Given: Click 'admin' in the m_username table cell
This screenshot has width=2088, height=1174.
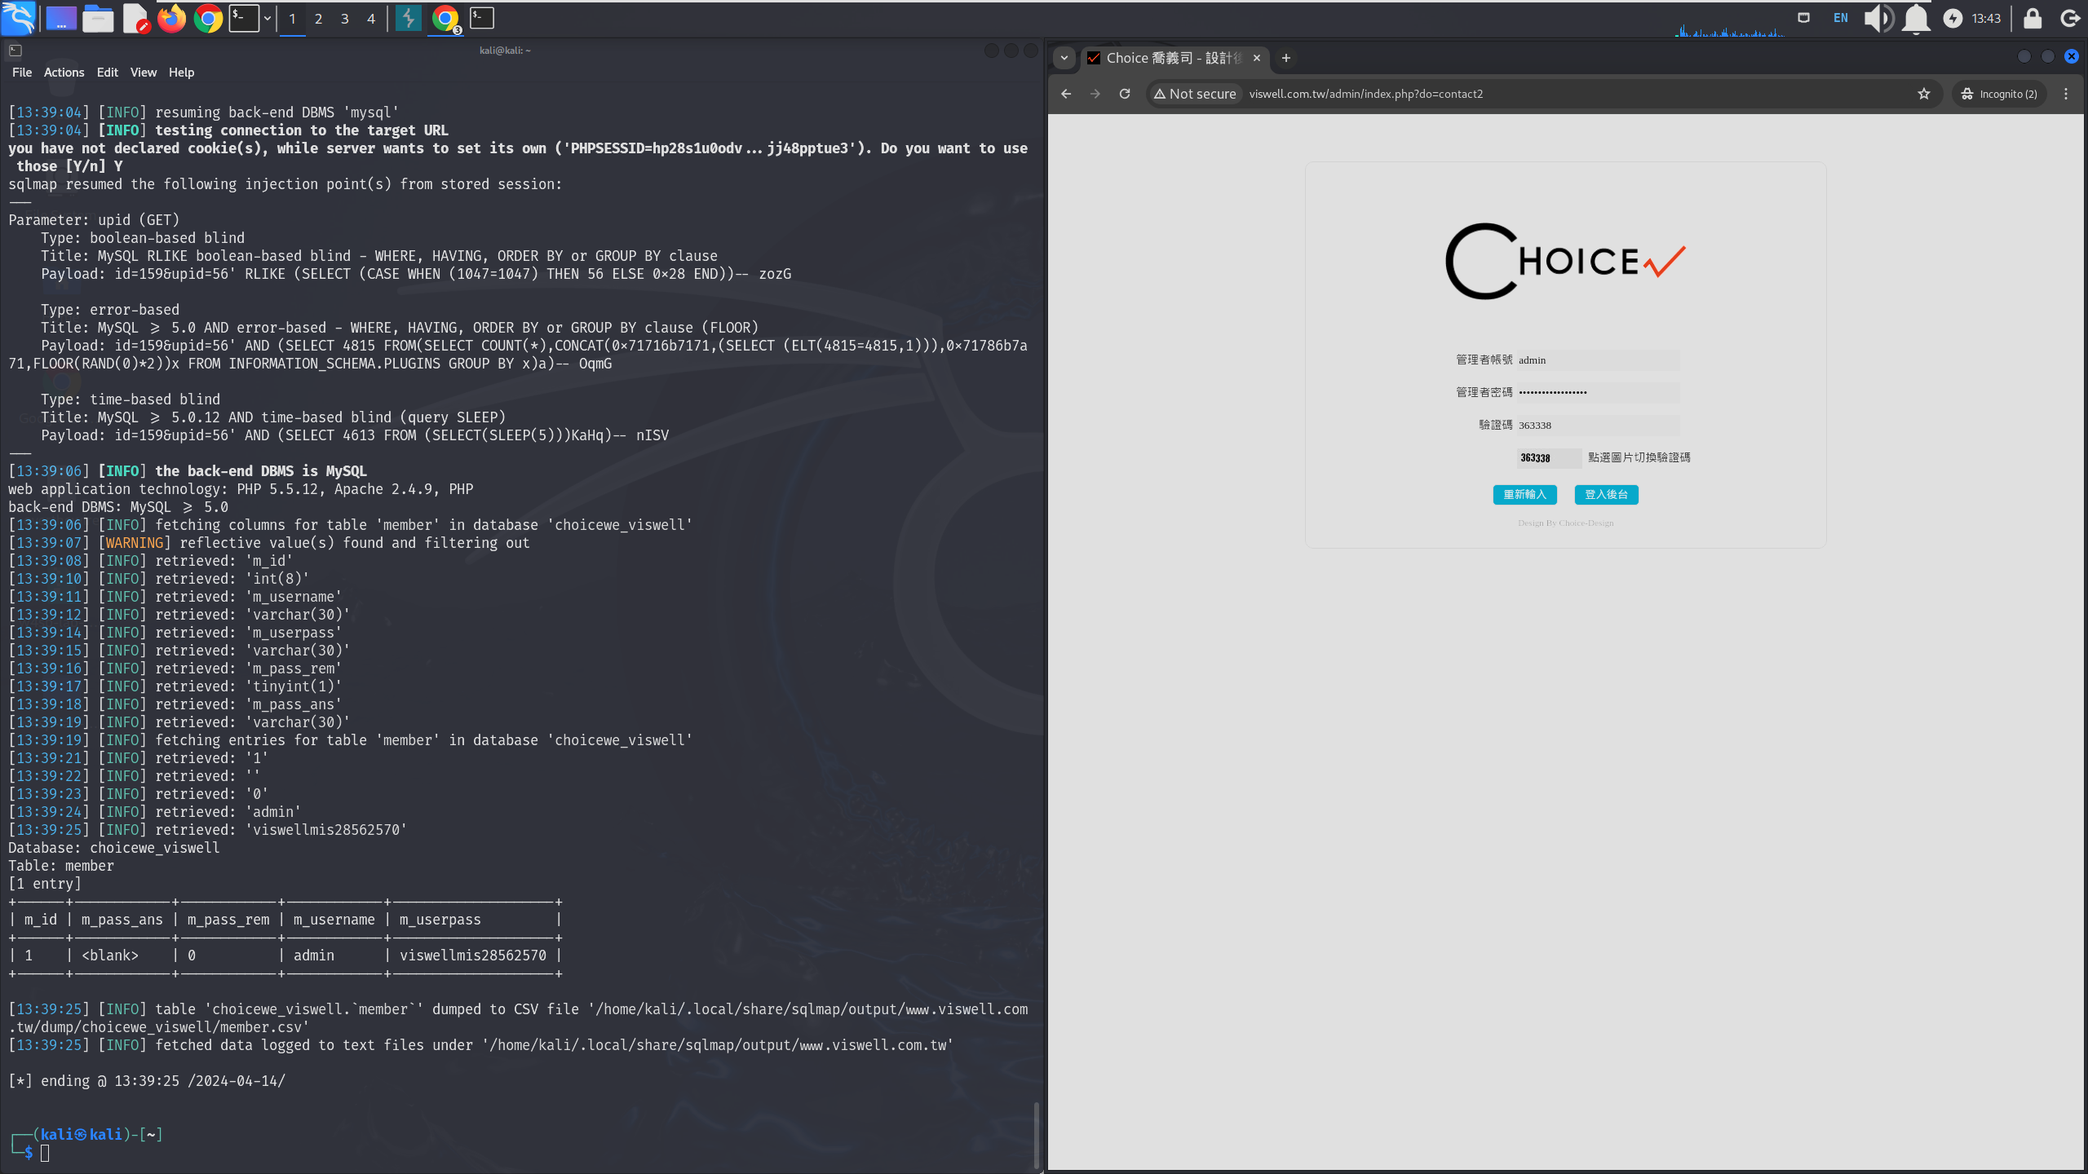Looking at the screenshot, I should pyautogui.click(x=313, y=956).
